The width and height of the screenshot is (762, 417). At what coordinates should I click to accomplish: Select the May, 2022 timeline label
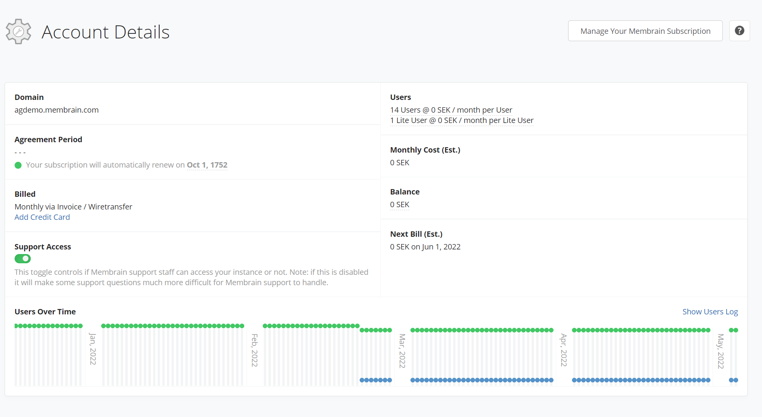[x=721, y=351]
